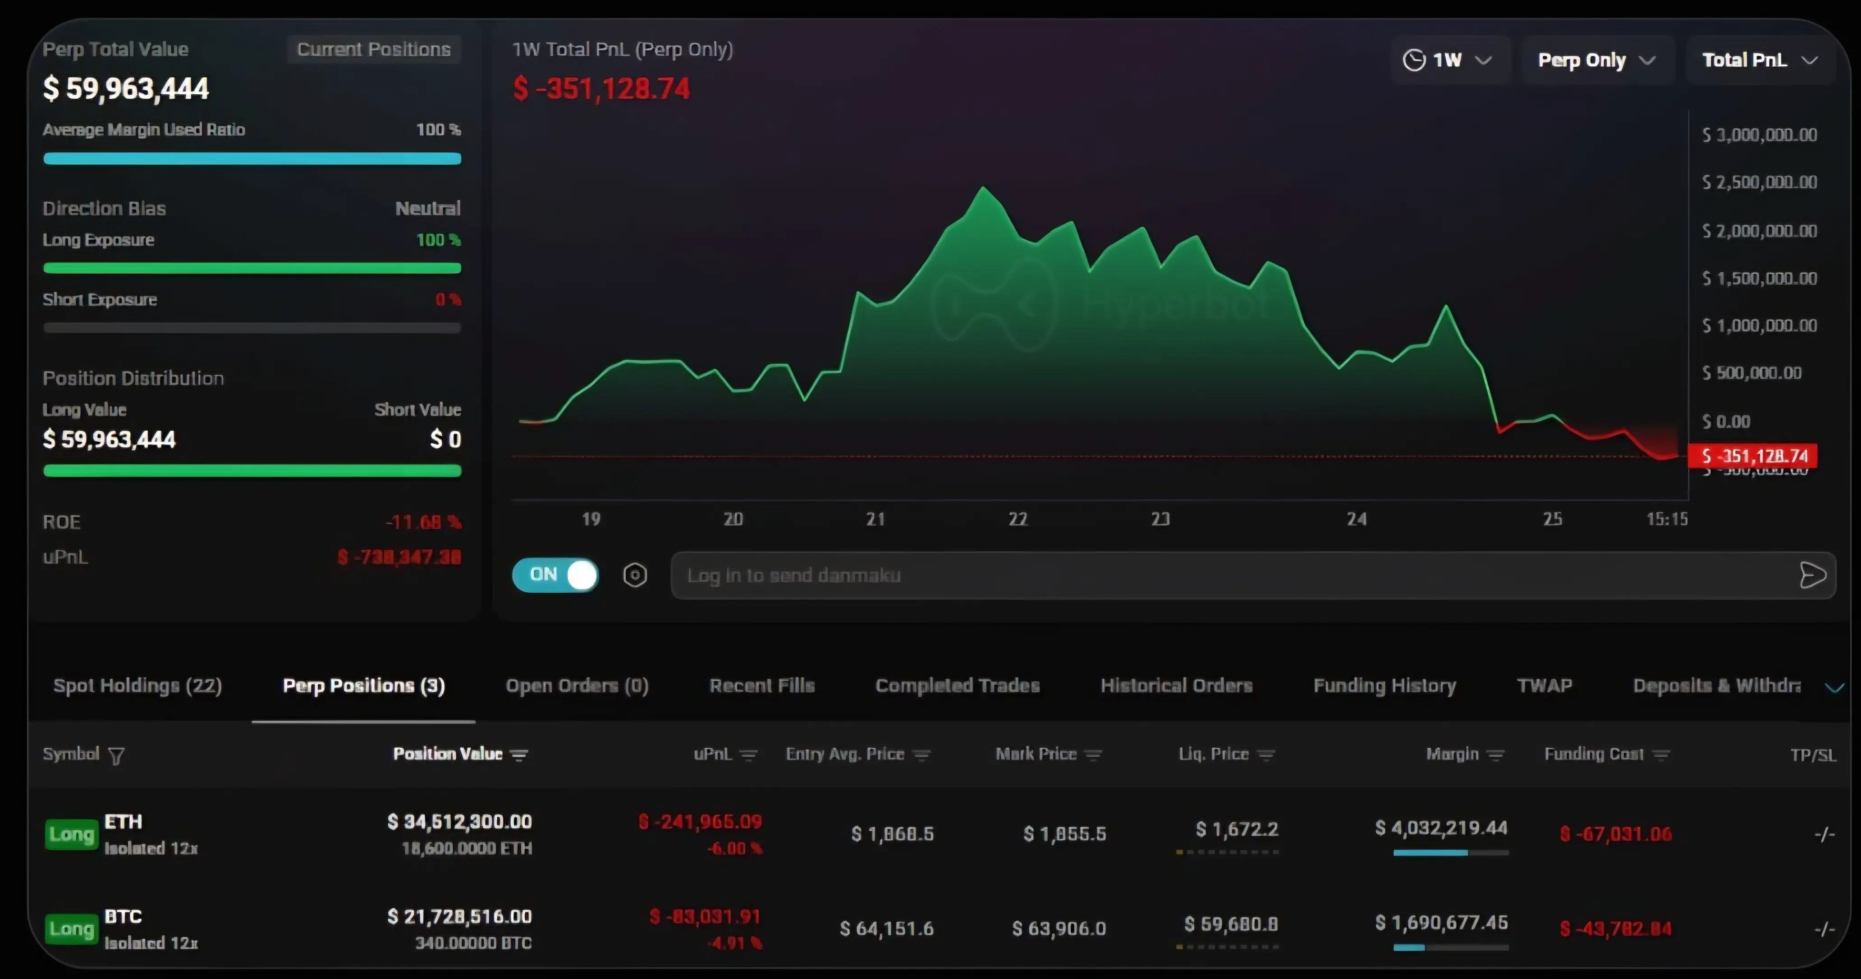This screenshot has width=1861, height=979.
Task: Send danmaku with the arrow icon
Action: pyautogui.click(x=1812, y=575)
